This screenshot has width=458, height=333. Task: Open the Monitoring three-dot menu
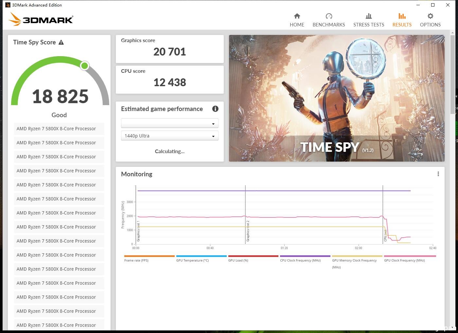tap(438, 174)
